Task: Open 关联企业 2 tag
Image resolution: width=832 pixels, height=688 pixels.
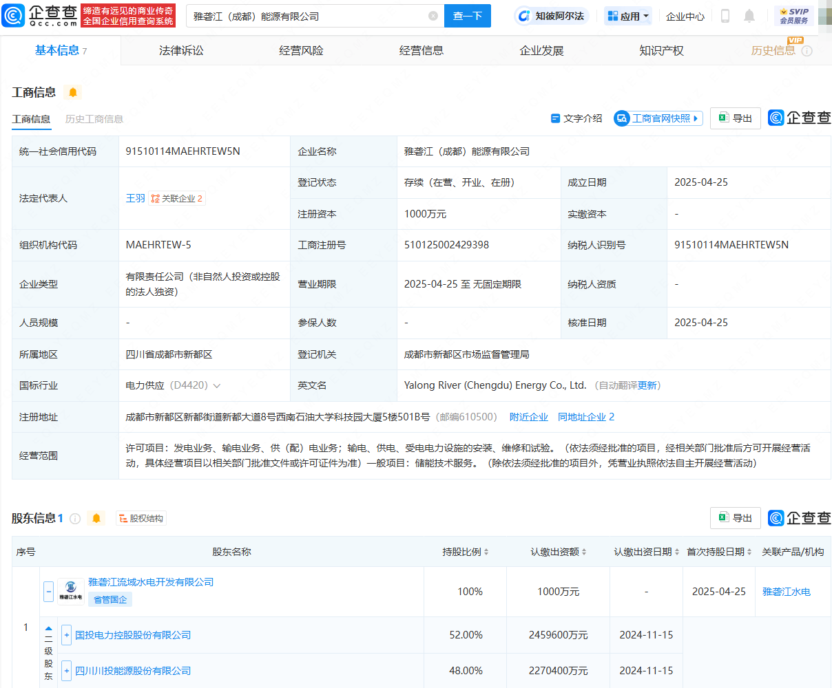Action: (x=177, y=198)
